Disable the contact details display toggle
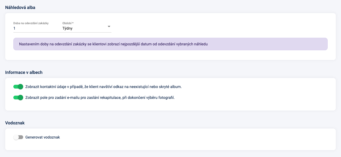Viewport: 341px width, 157px height. pos(18,87)
